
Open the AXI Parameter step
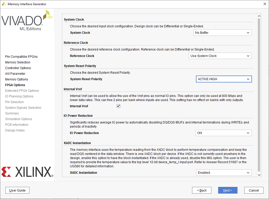click(x=15, y=74)
